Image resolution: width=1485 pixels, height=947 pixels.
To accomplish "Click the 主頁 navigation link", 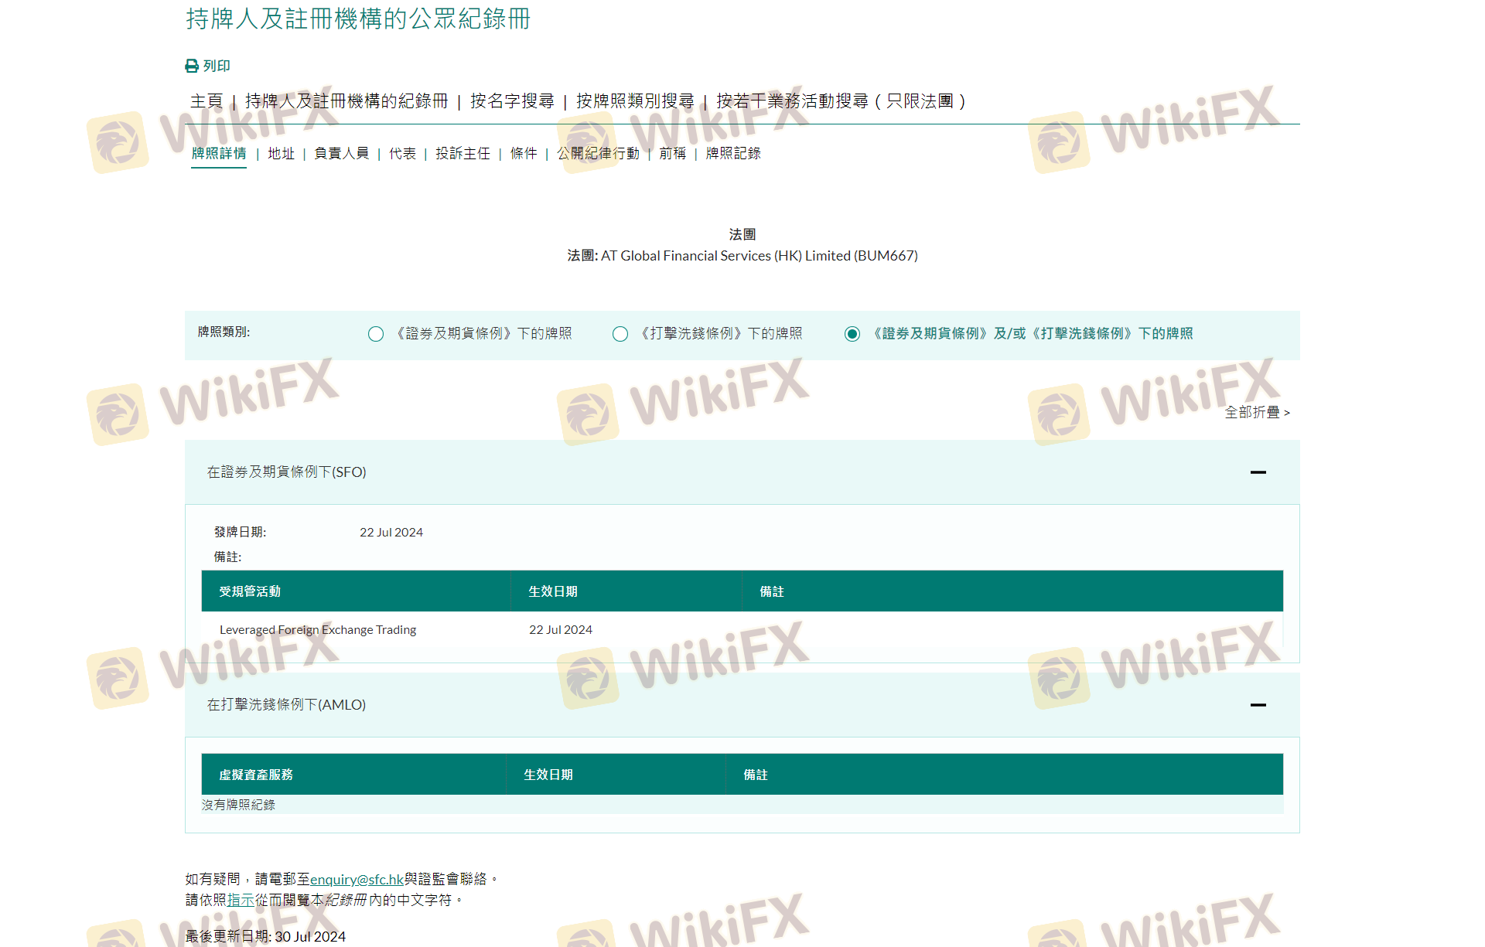I will point(207,101).
